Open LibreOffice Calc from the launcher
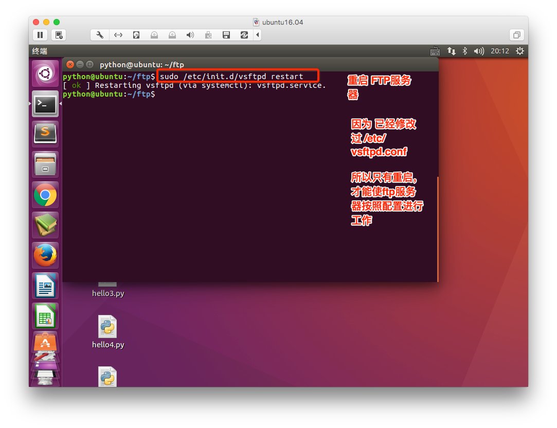 [x=45, y=315]
